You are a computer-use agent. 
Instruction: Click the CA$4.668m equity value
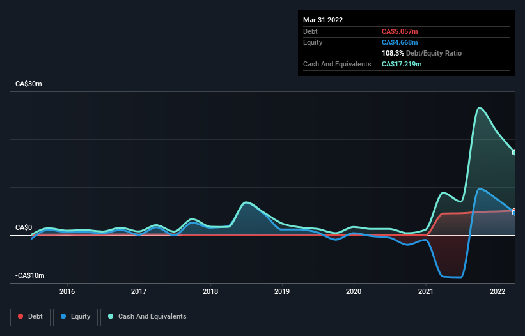[x=400, y=42]
